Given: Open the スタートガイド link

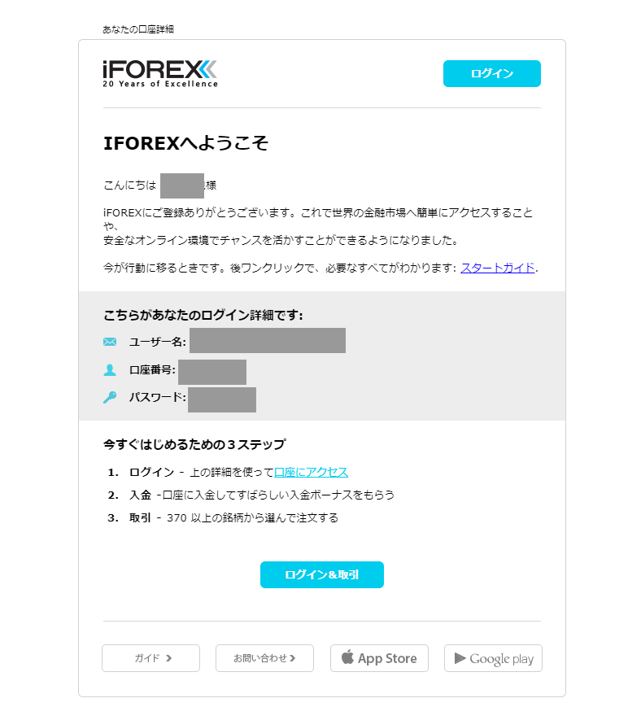Looking at the screenshot, I should click(498, 268).
